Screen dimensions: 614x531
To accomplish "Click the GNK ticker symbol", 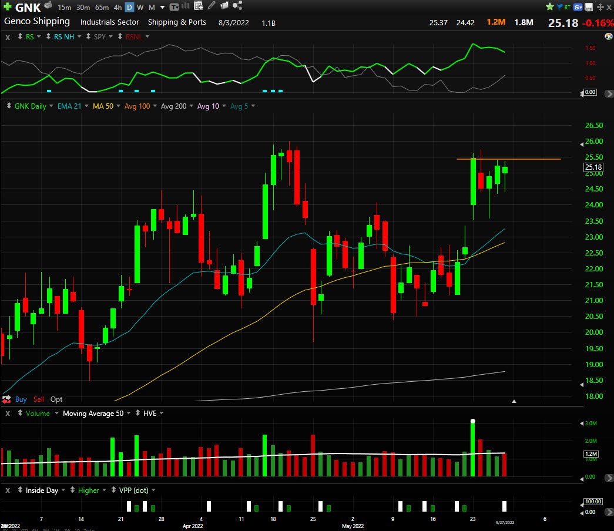I will [28, 8].
